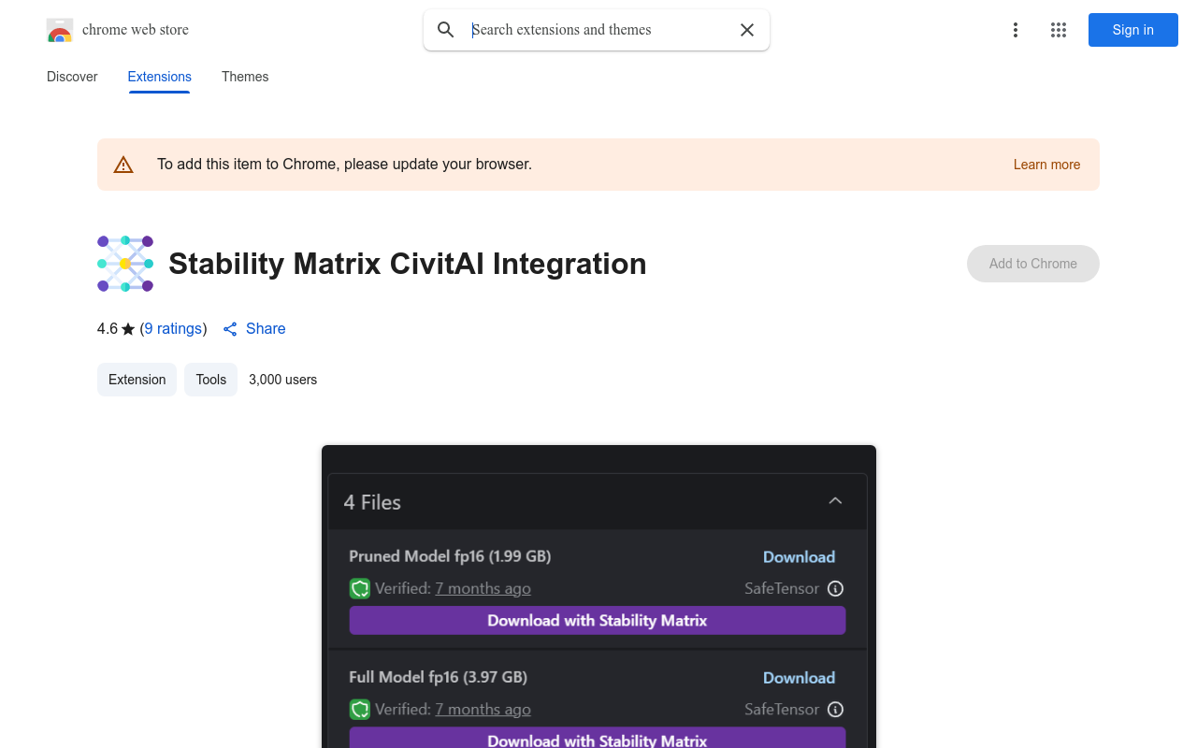Screen dimensions: 1197x748
Task: Click the Extension category chip
Action: tap(137, 380)
